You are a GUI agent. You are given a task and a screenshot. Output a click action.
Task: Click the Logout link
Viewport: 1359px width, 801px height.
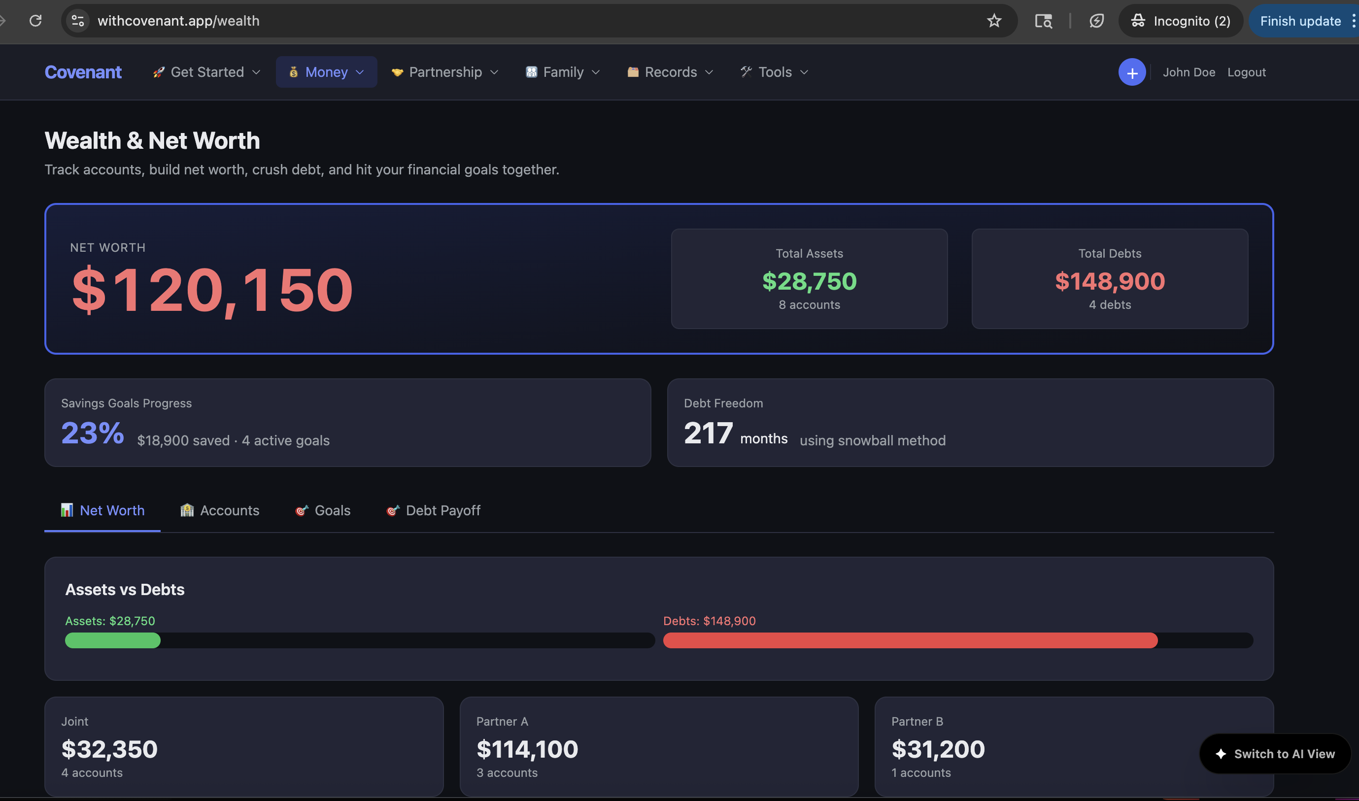tap(1246, 72)
